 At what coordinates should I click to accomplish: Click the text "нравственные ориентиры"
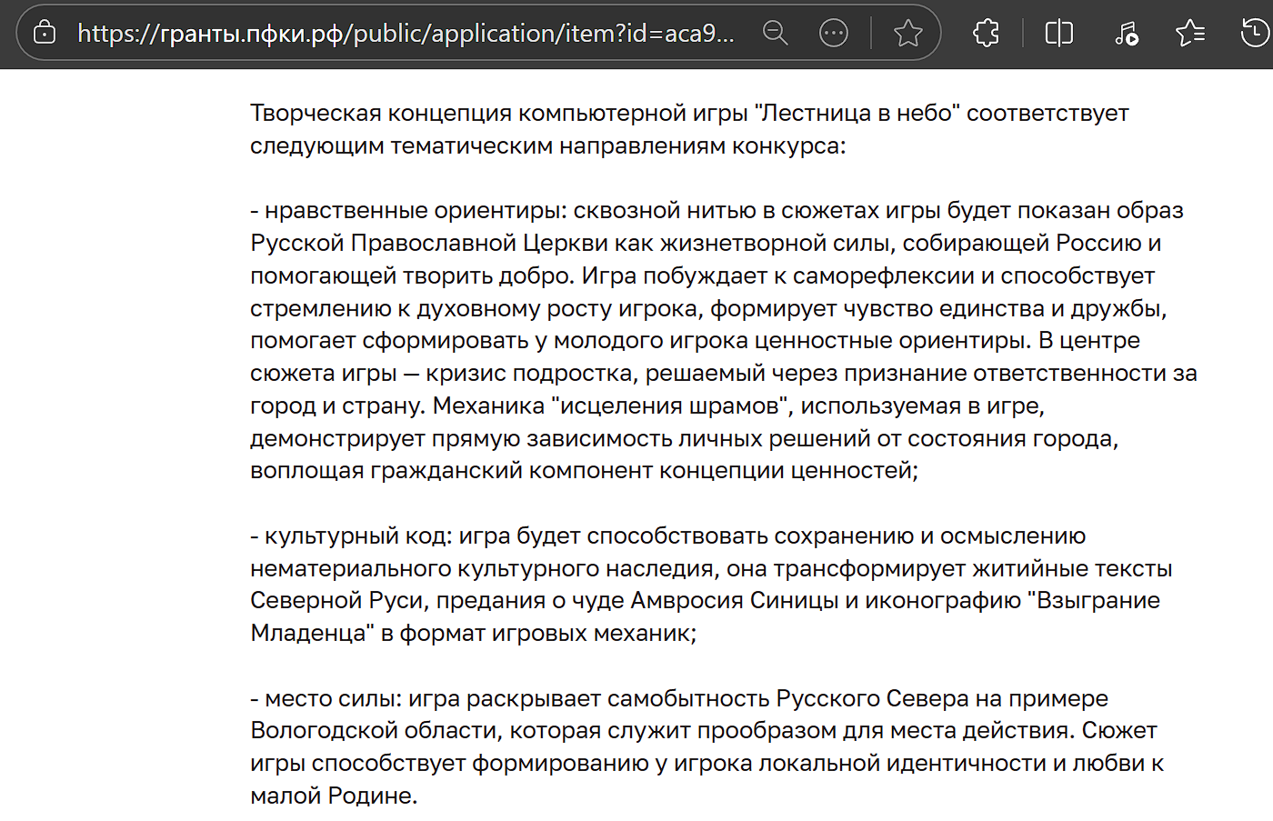[x=416, y=211]
